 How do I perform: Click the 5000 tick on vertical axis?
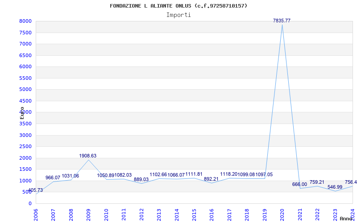click(x=25, y=90)
